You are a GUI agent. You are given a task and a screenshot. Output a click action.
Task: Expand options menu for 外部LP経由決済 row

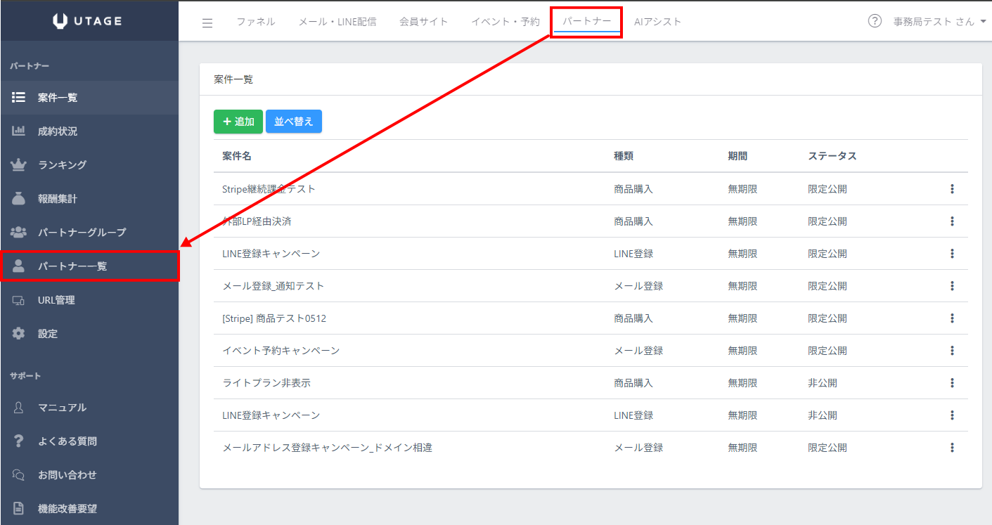(952, 221)
